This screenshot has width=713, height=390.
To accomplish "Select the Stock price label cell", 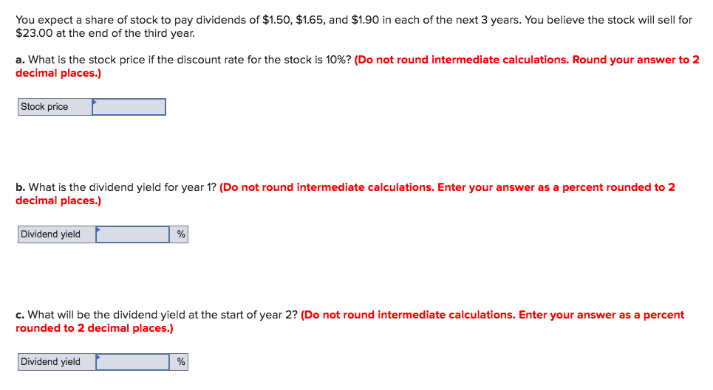I will click(55, 107).
